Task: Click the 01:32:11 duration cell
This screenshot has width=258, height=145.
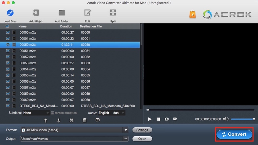Action: [67, 45]
